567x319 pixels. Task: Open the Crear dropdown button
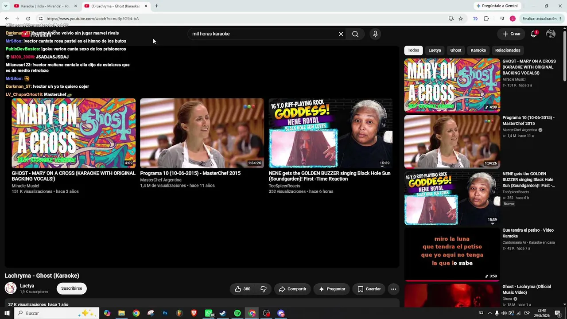(x=511, y=34)
